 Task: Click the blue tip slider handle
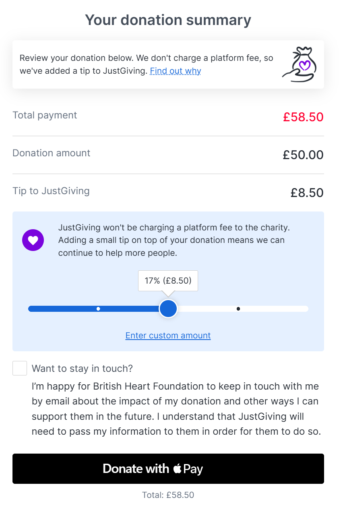tap(168, 309)
